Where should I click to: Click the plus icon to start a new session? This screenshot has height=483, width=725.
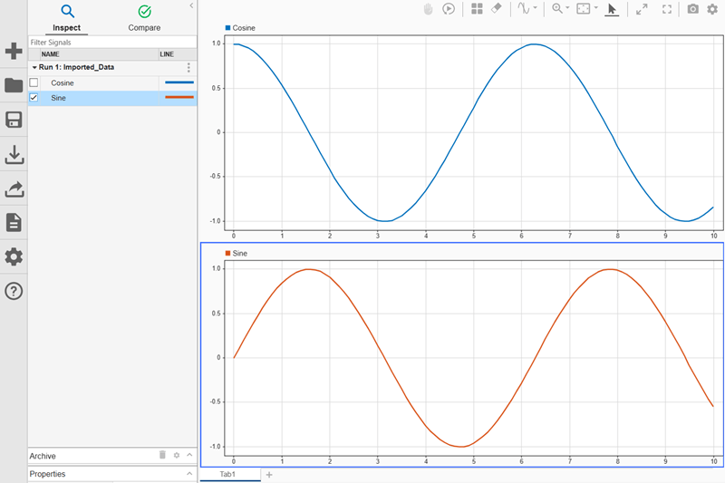pos(14,51)
